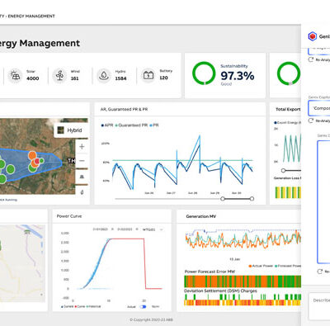Click the copyright footer text
This screenshot has width=330, height=326.
[151, 319]
